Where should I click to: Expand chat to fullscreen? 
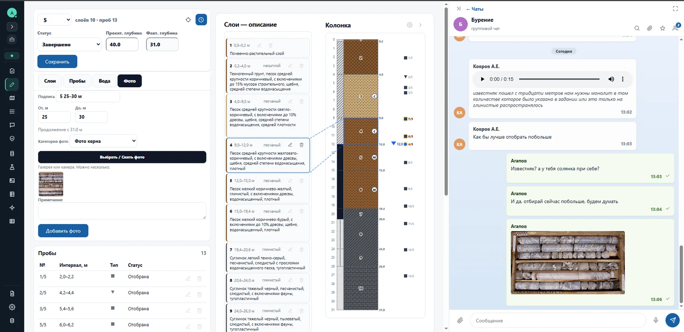tap(676, 8)
